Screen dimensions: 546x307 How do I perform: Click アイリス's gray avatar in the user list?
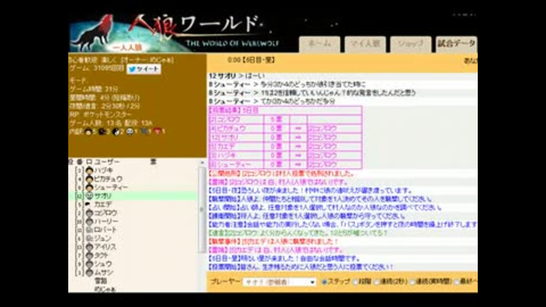tap(89, 247)
